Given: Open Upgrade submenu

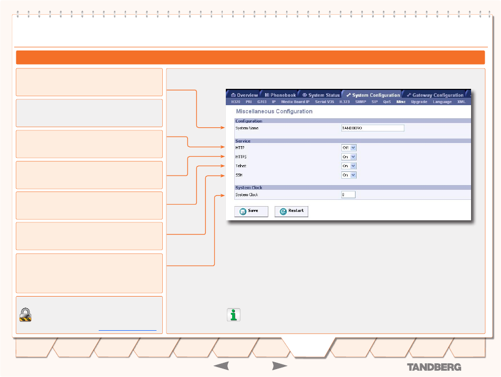Looking at the screenshot, I should point(419,102).
